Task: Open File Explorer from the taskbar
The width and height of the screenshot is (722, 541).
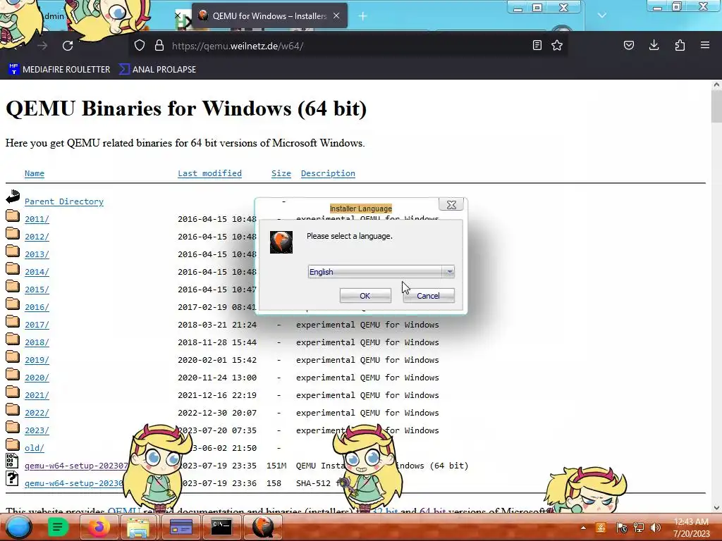Action: point(138,527)
